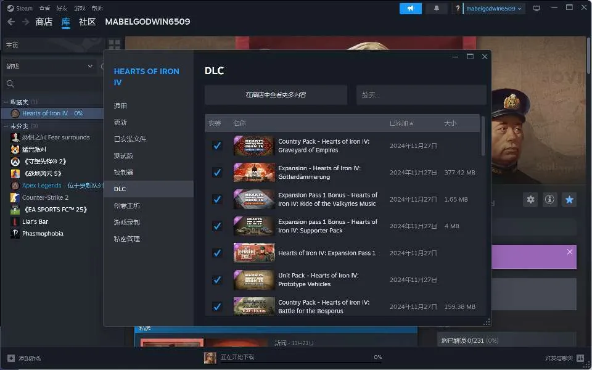The height and width of the screenshot is (370, 592).
Task: Switch to grid view icon
Action: click(114, 45)
